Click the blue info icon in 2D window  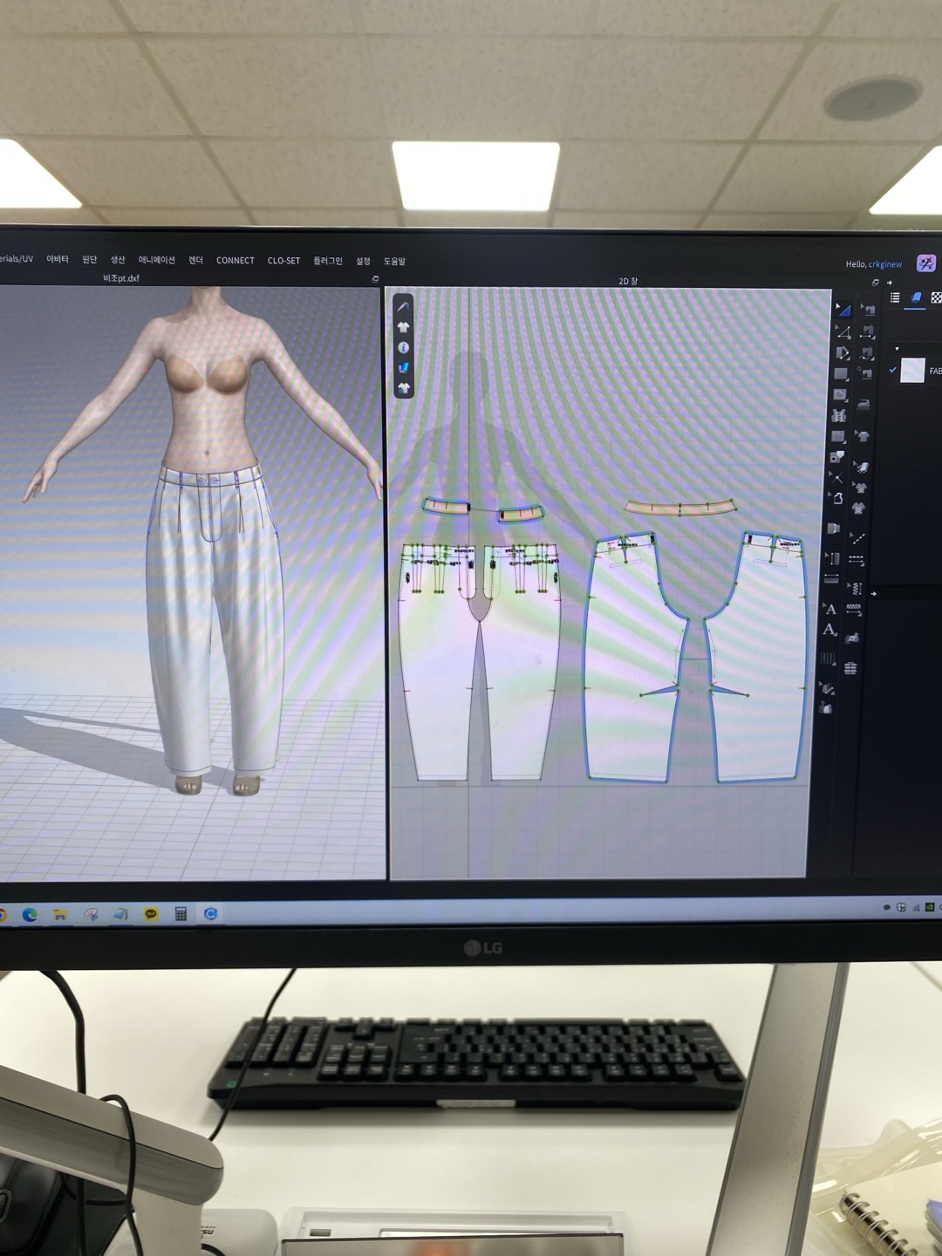coord(403,348)
